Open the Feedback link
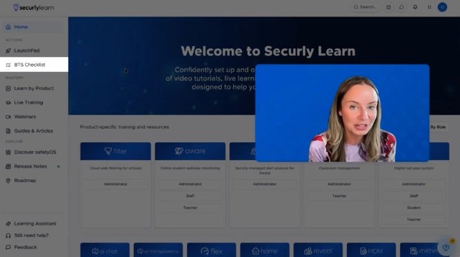Screen dimensions: 460x257 [x=26, y=247]
